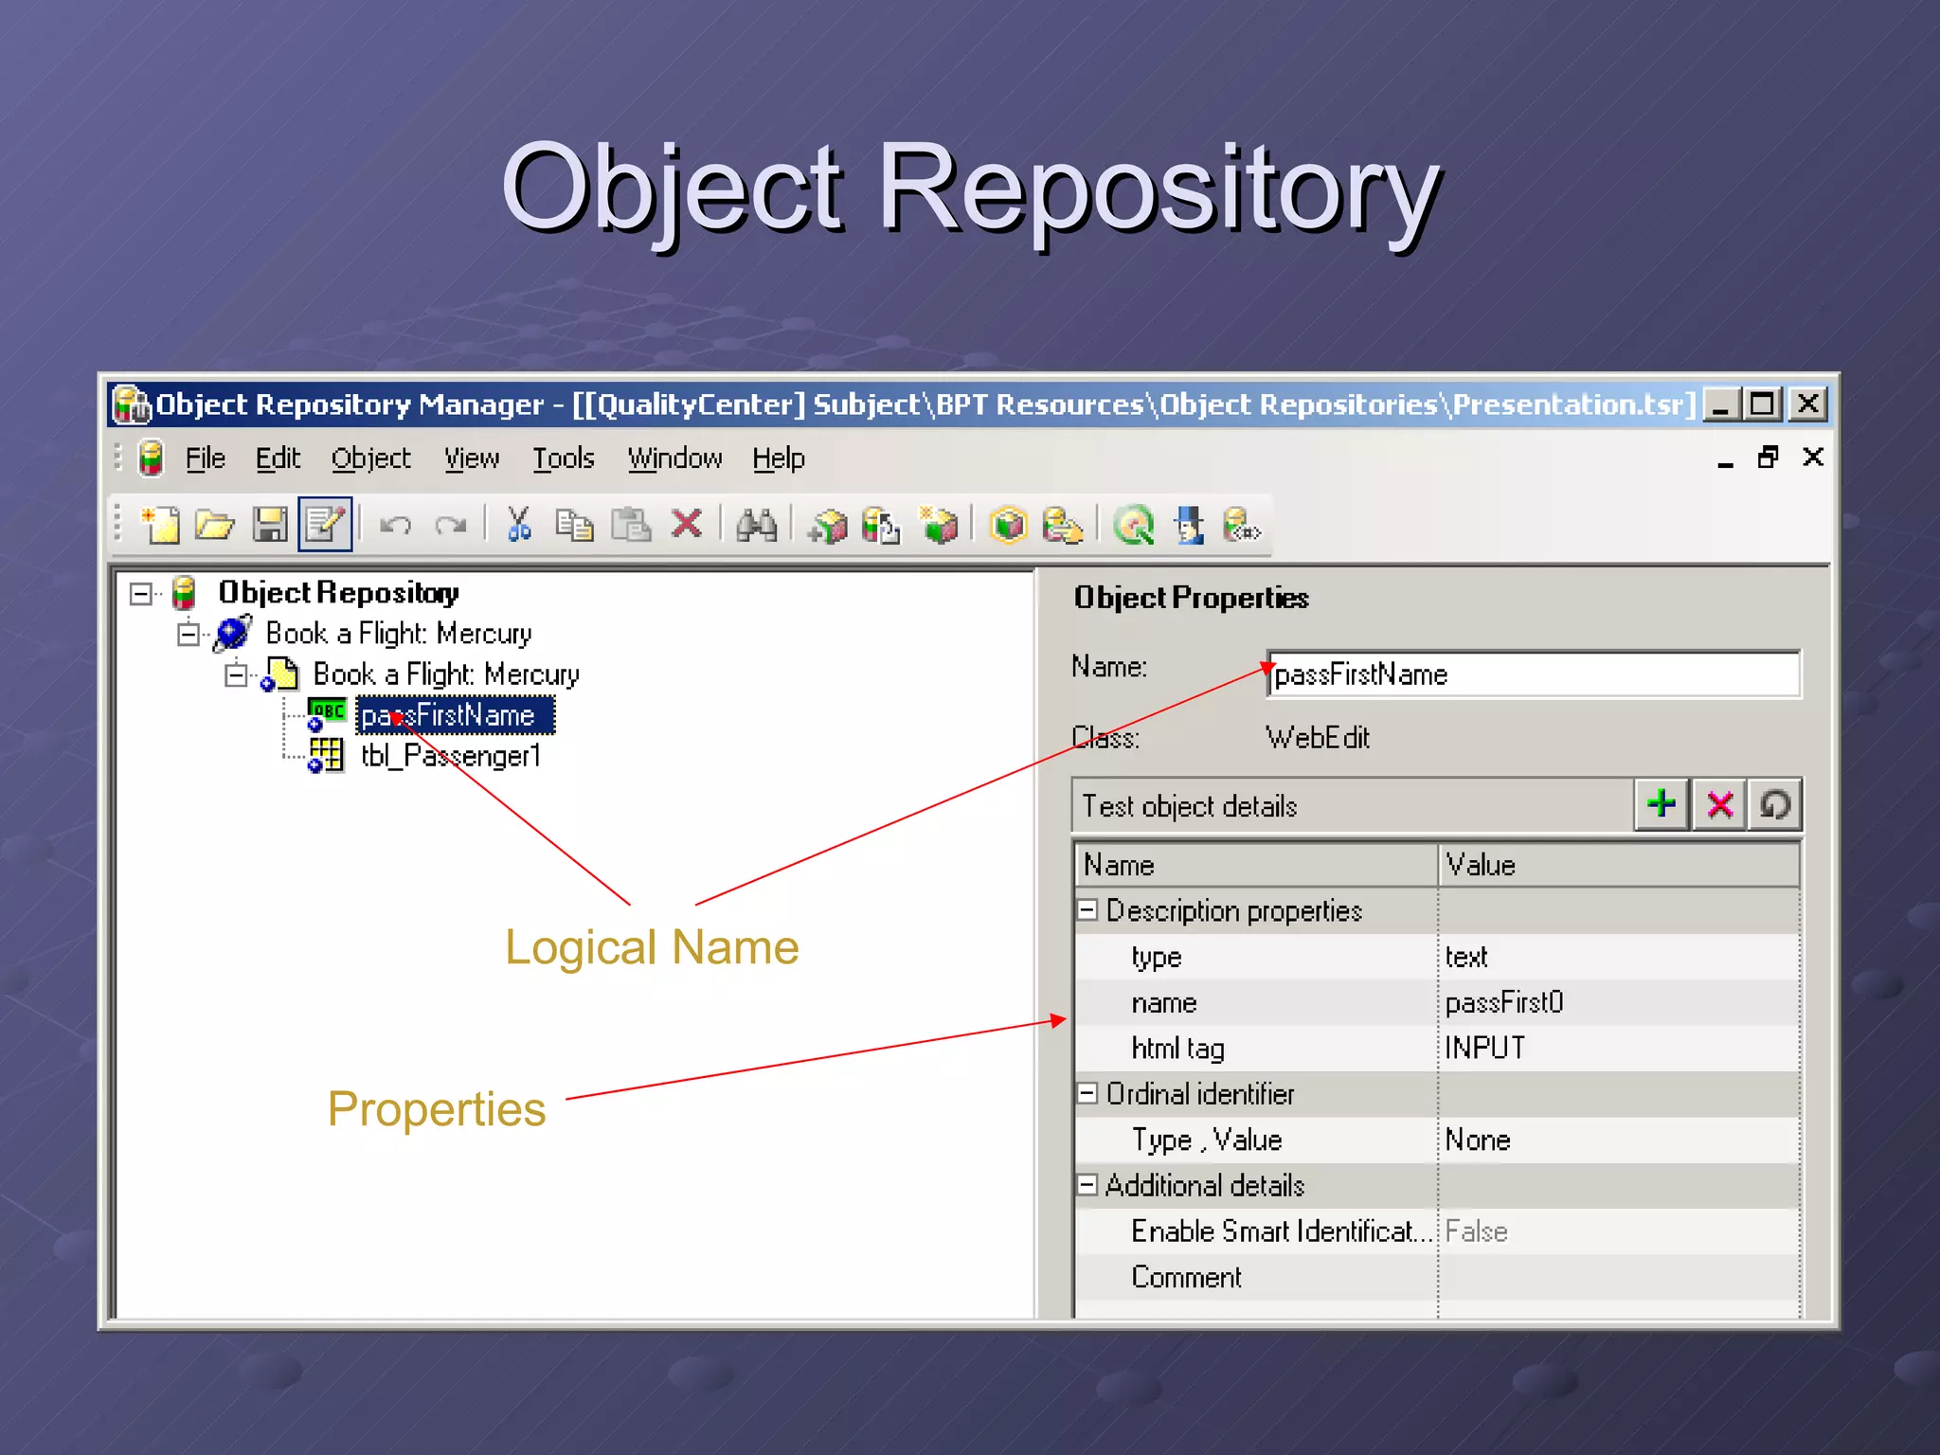The image size is (1940, 1455).
Task: Click the passFirstName ABC edit-box icon
Action: (327, 715)
